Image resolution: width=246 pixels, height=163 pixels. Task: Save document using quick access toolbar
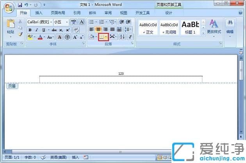(x=20, y=5)
